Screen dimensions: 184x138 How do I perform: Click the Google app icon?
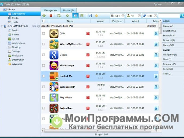54,55
